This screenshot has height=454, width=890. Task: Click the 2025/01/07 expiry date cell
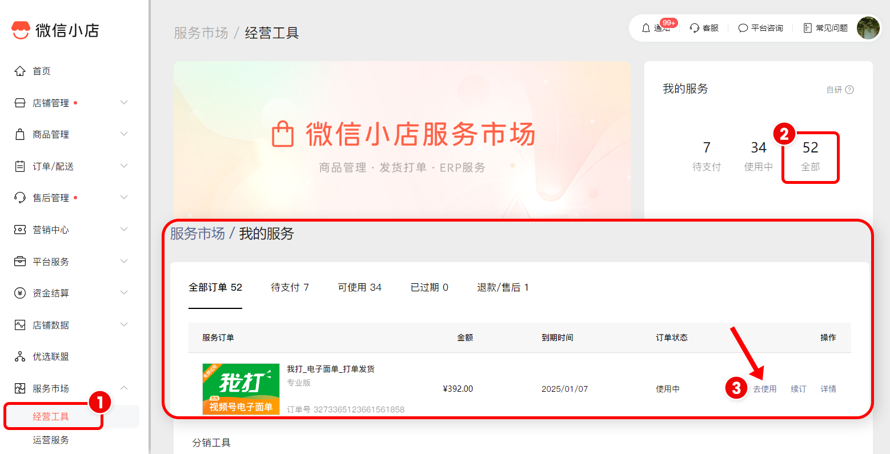coord(564,389)
